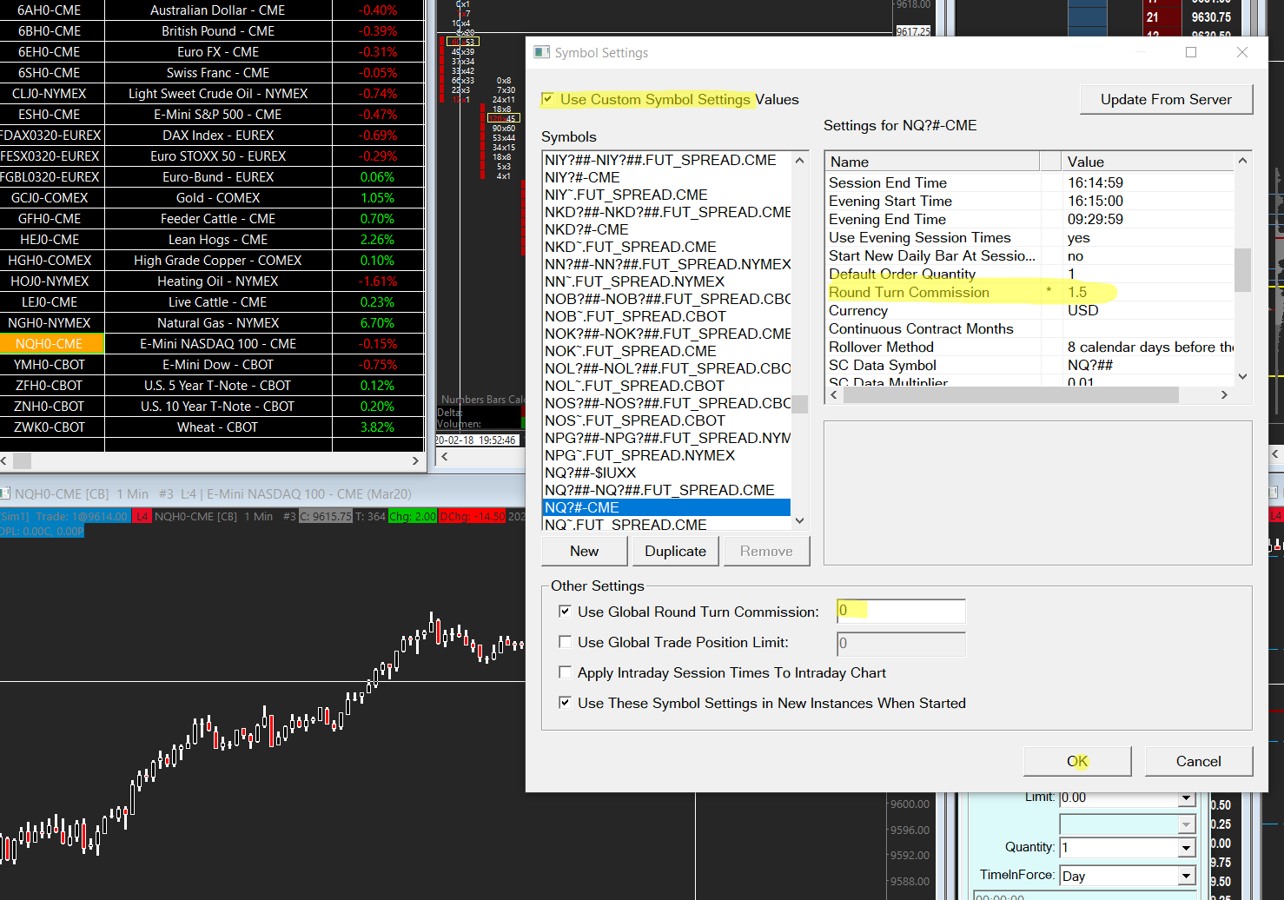This screenshot has width=1284, height=900.
Task: Select Evening End Time setting row
Action: point(1029,219)
